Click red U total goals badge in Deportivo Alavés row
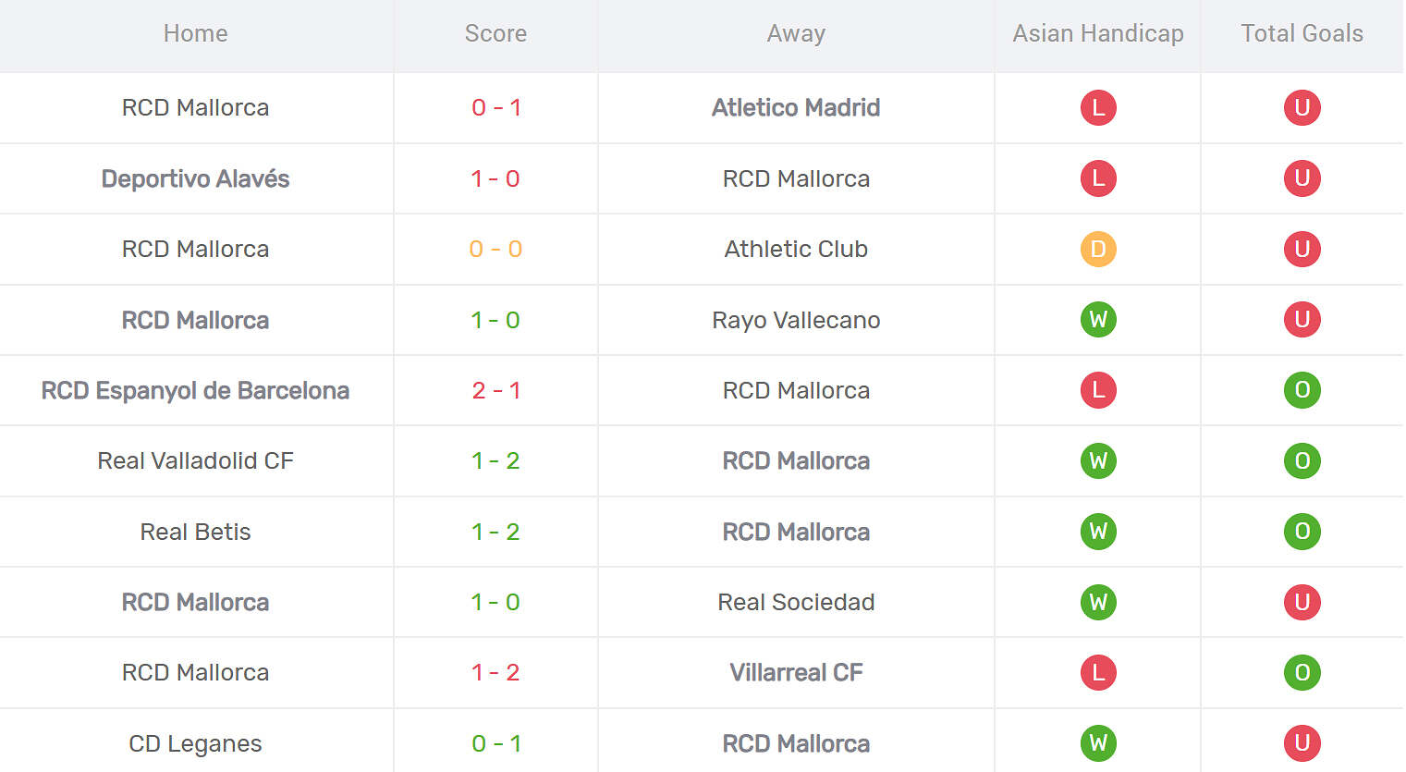 point(1302,178)
